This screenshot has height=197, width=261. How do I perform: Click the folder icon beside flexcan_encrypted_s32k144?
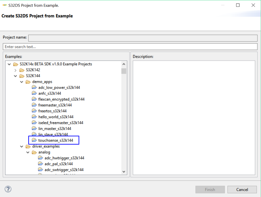click(x=34, y=99)
